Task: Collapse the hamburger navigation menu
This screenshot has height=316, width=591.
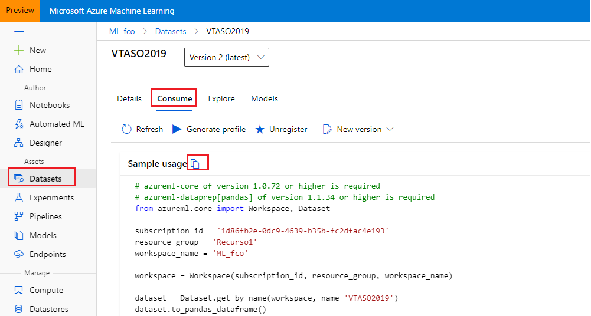Action: 18,31
